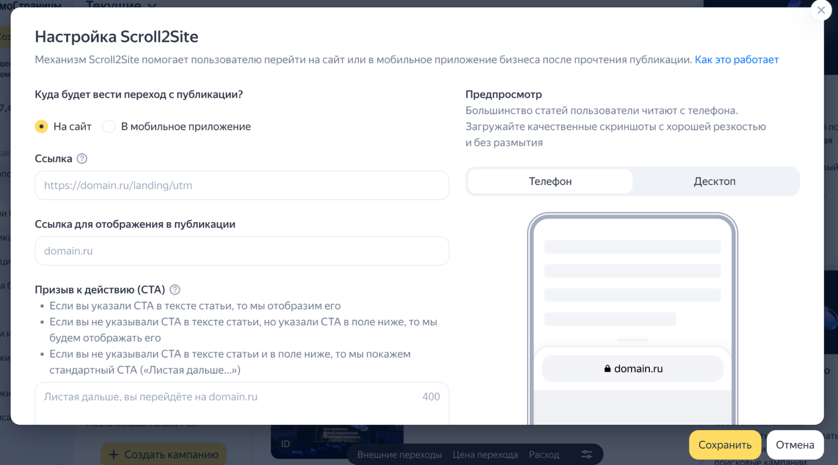The height and width of the screenshot is (465, 838).
Task: Click the plus icon on Создать кампанию
Action: pyautogui.click(x=113, y=455)
